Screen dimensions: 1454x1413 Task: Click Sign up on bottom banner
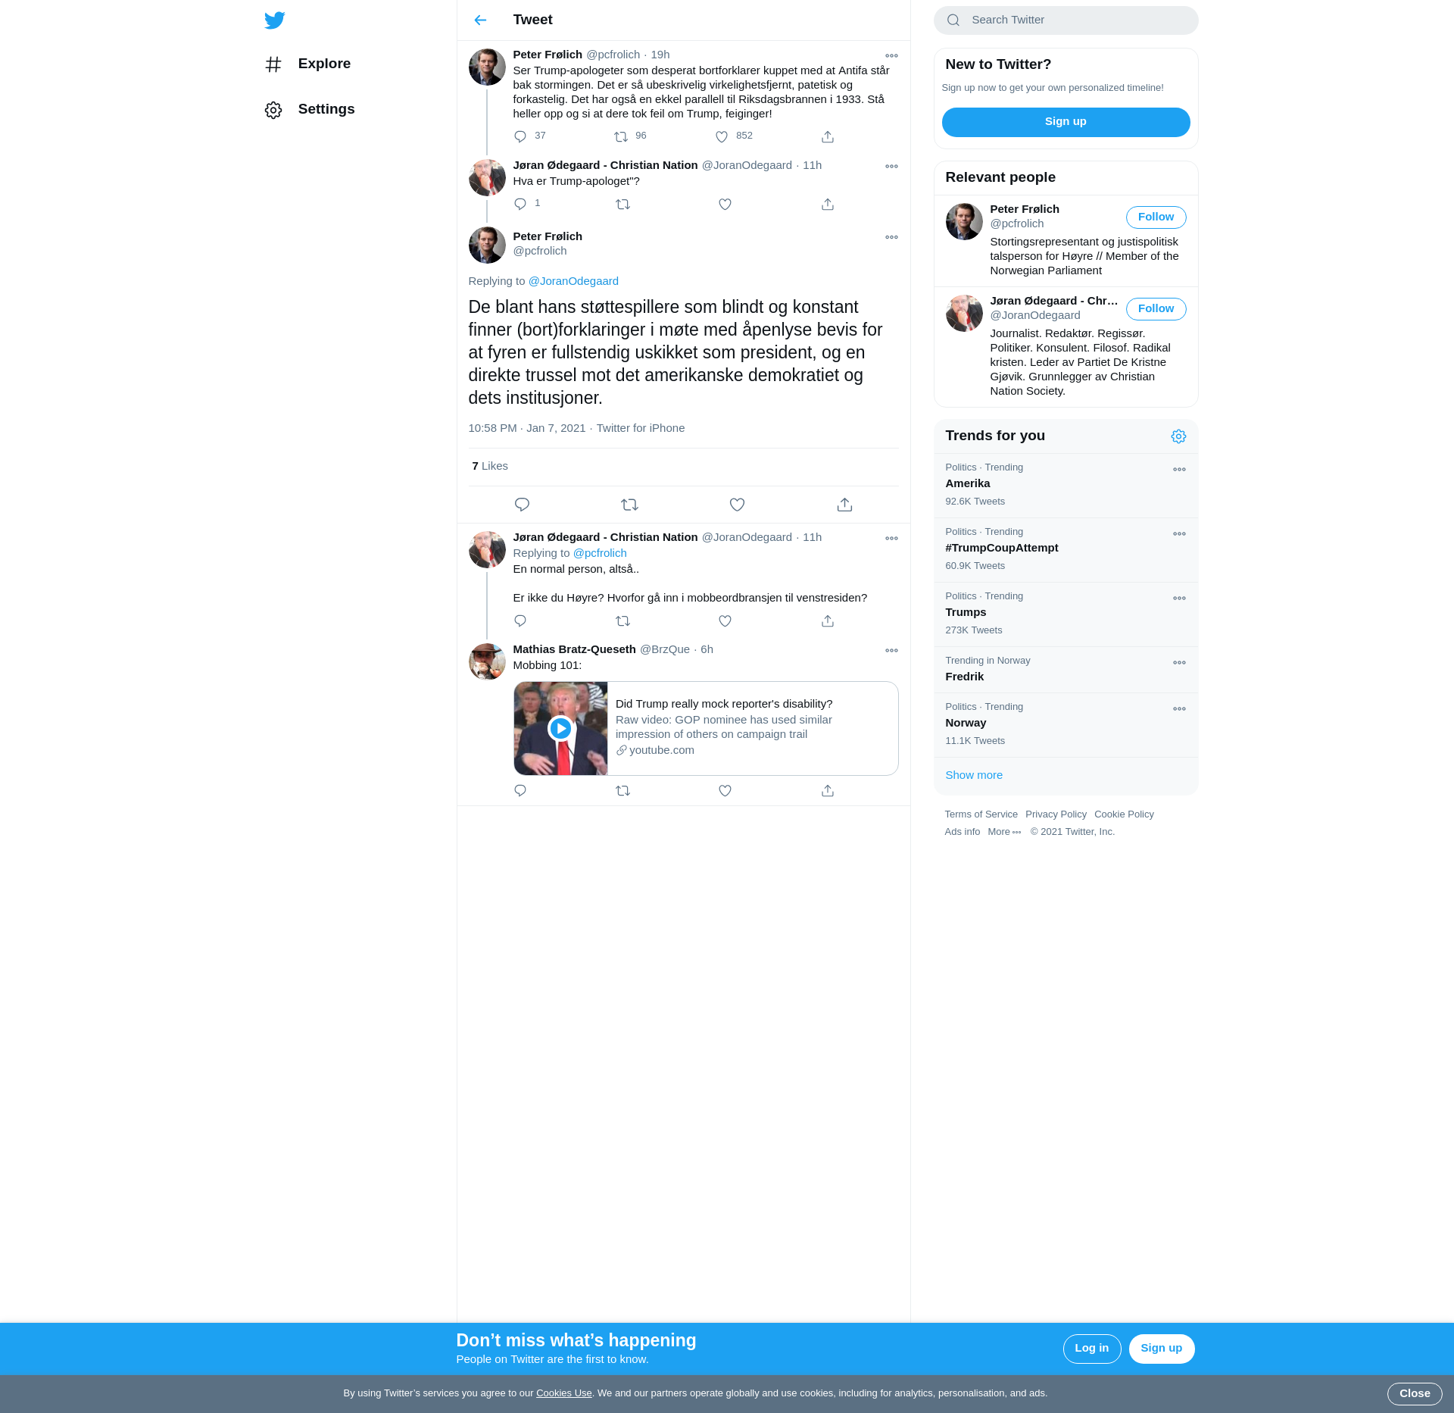[1161, 1349]
